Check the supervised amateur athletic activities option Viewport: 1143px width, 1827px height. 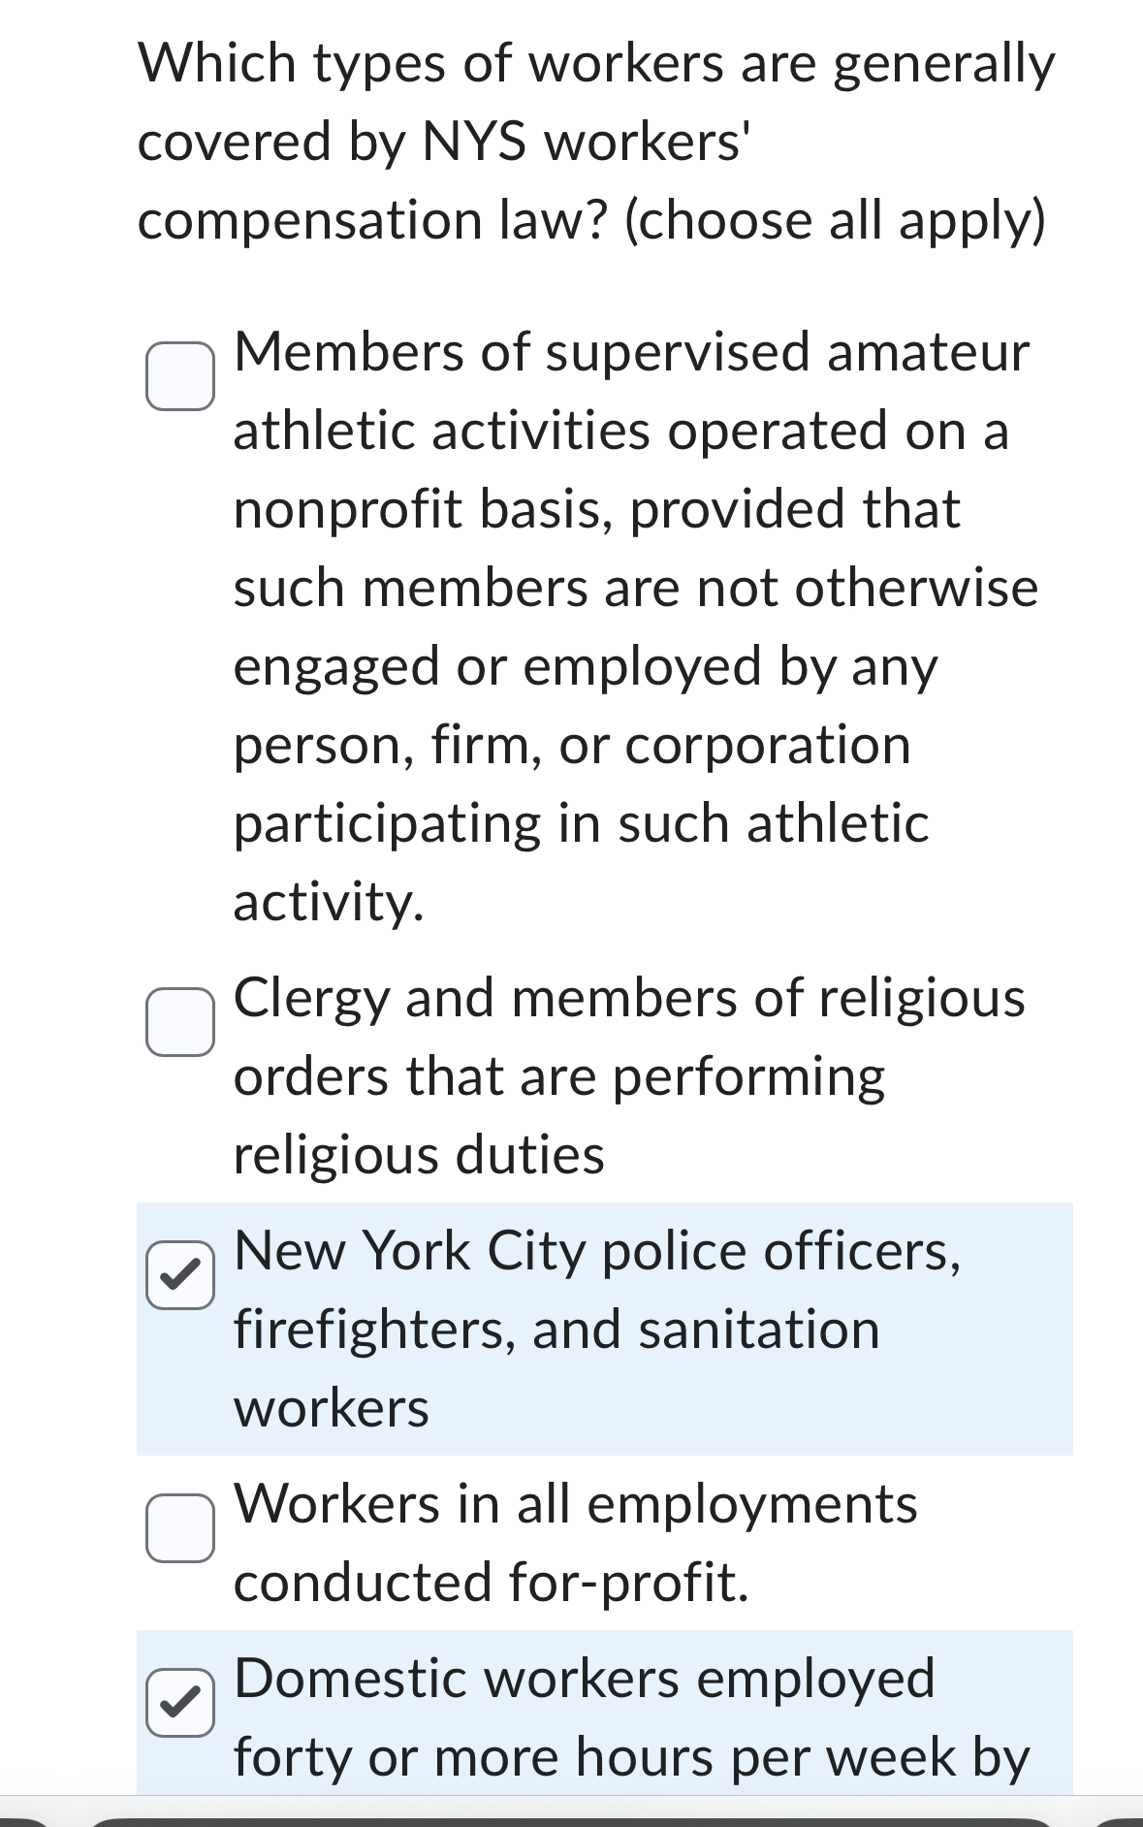click(x=180, y=376)
